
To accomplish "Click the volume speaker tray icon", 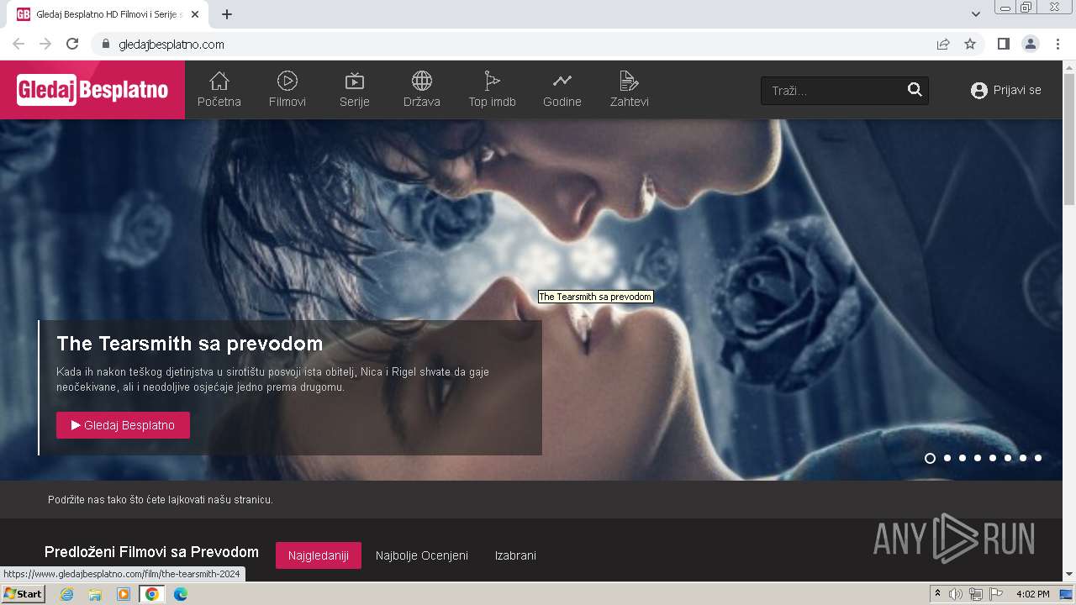I will click(956, 594).
